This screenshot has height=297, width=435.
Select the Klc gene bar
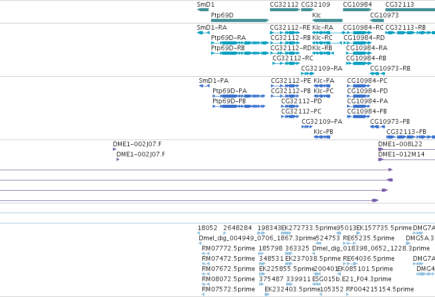pos(327,20)
